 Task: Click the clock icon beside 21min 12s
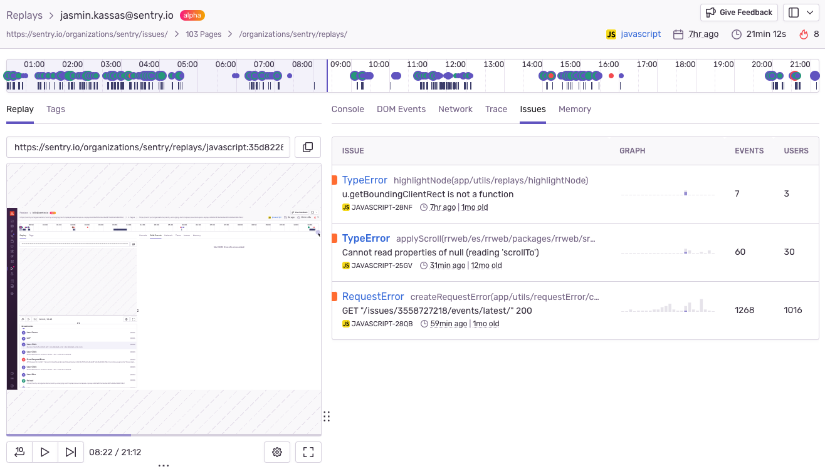pos(737,34)
